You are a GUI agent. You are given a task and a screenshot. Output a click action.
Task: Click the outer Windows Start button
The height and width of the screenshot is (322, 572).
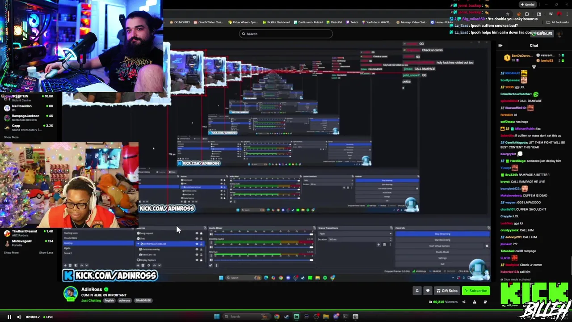coord(217,317)
